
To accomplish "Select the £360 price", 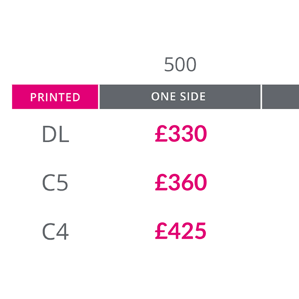I will pos(181,182).
